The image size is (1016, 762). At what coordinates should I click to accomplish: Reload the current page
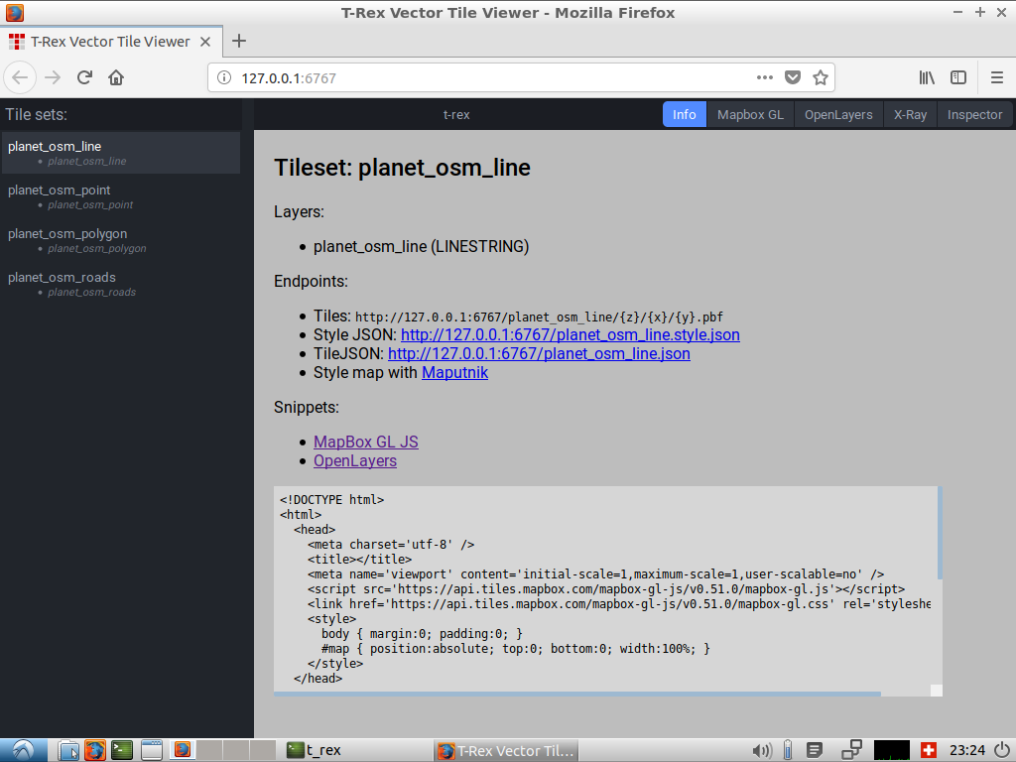tap(84, 77)
